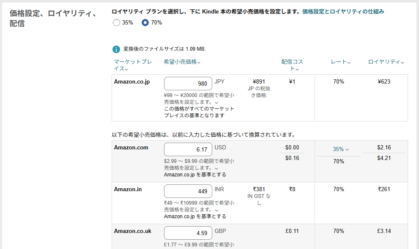
Task: Click the $2.16 royalty value
Action: pyautogui.click(x=384, y=148)
